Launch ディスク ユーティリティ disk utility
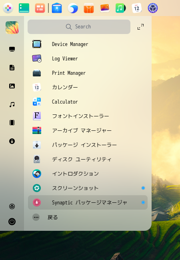The height and width of the screenshot is (260, 180). coord(88,159)
